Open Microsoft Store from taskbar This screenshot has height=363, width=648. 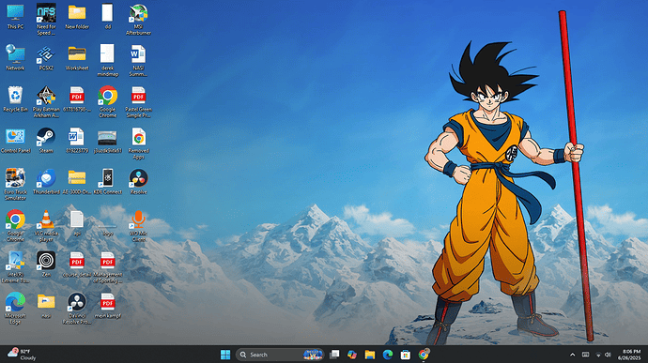(x=406, y=355)
